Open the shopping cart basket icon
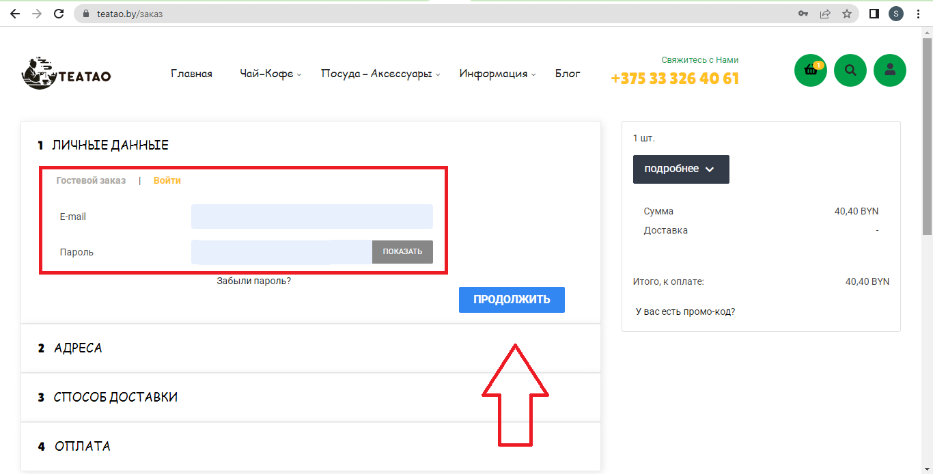This screenshot has height=474, width=933. pyautogui.click(x=811, y=70)
